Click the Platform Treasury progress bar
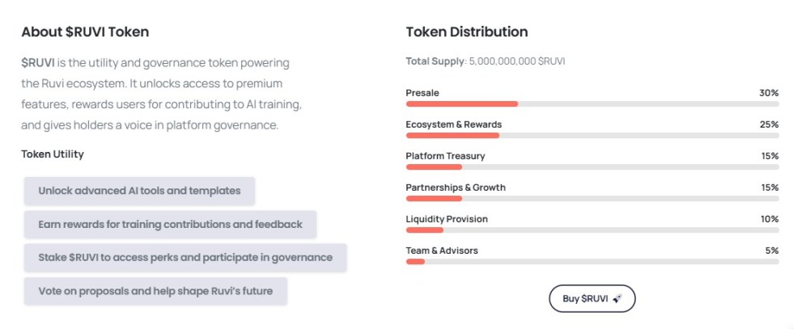 point(592,167)
